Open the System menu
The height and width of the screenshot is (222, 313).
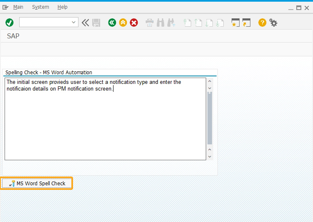(40, 7)
